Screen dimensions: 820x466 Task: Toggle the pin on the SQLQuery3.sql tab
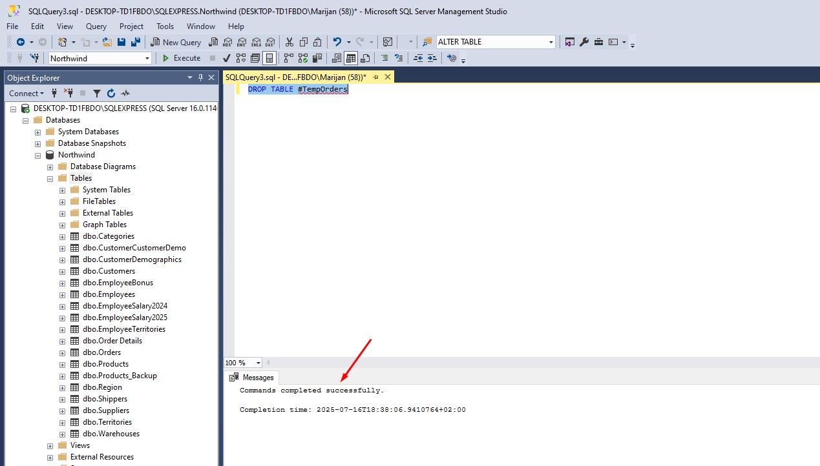(x=376, y=77)
